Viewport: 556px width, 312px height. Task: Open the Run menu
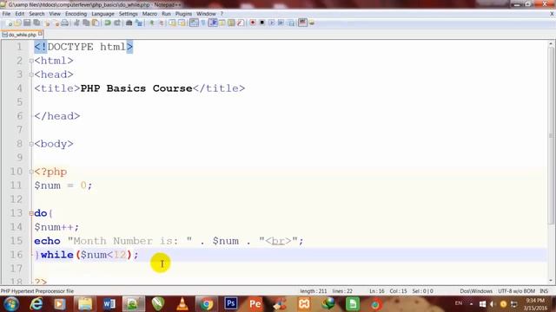click(166, 14)
